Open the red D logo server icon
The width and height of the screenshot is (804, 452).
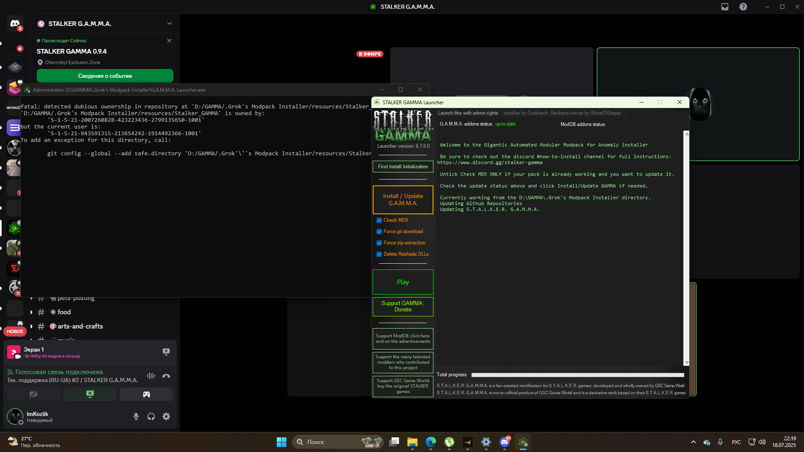(x=14, y=268)
